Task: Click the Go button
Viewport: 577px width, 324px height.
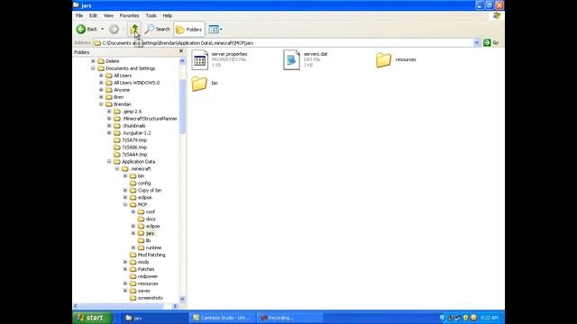Action: 490,42
